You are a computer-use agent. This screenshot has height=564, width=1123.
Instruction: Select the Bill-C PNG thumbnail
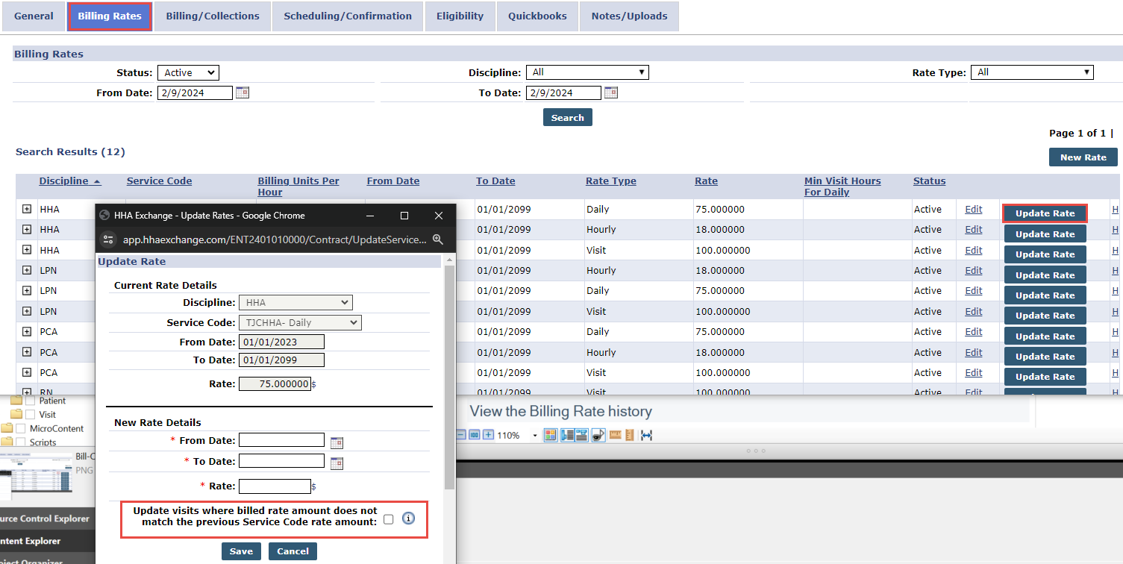coord(37,477)
